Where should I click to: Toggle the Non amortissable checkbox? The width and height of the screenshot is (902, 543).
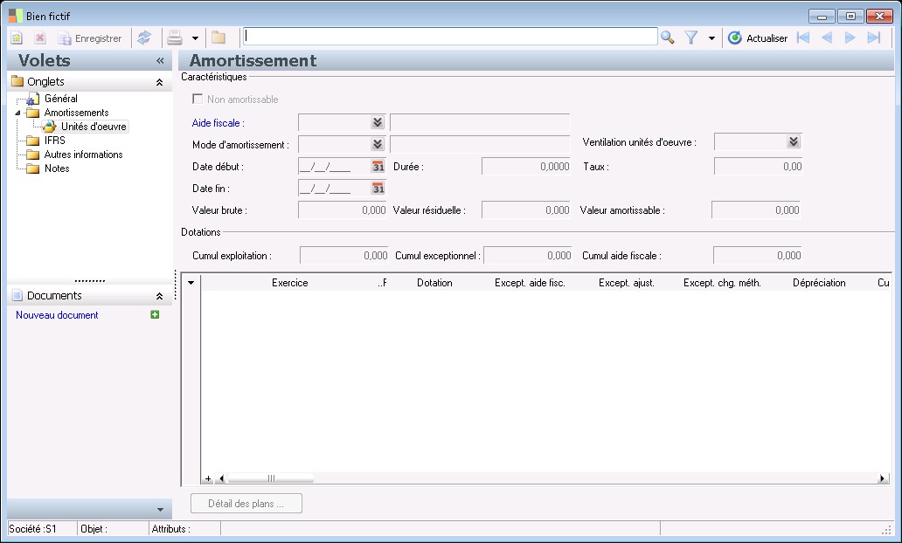pos(198,100)
